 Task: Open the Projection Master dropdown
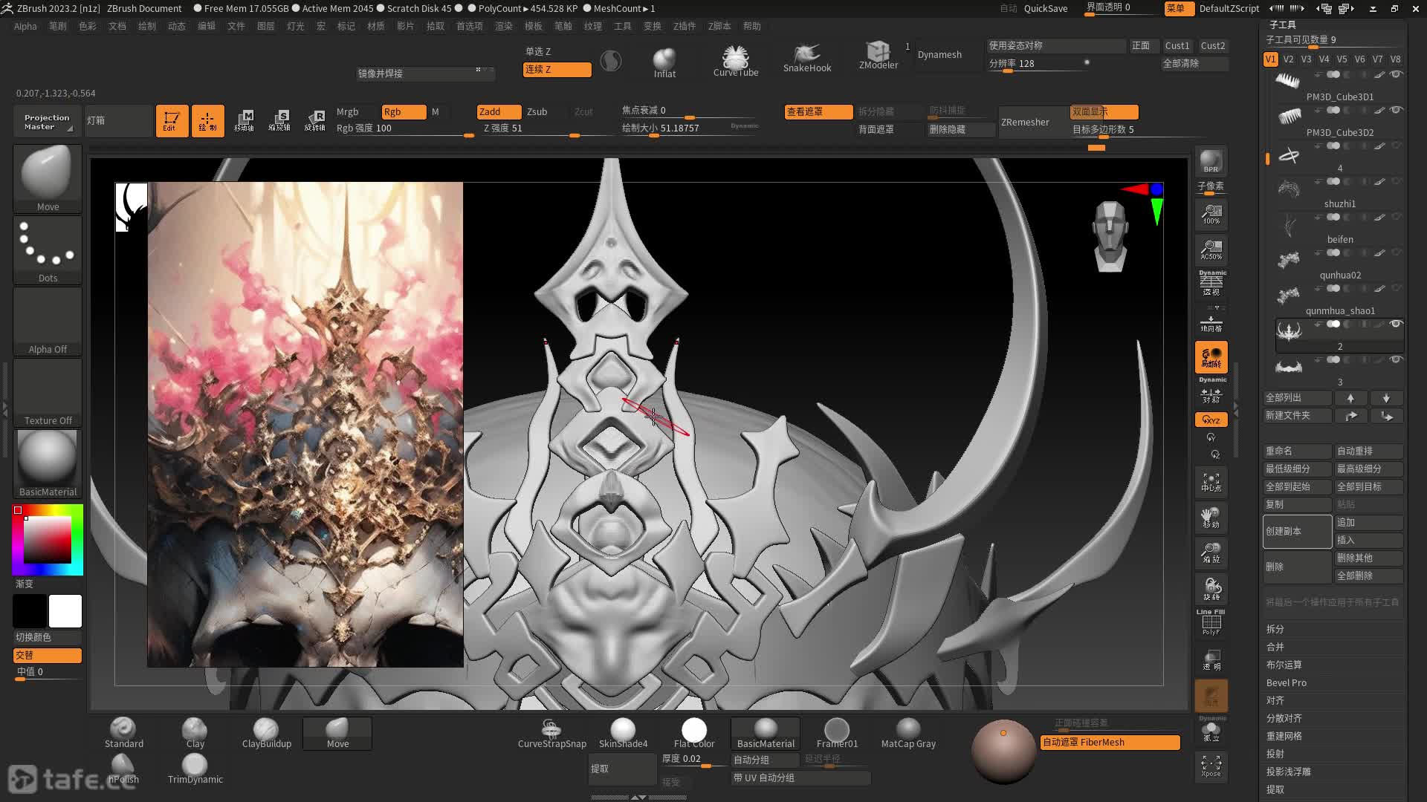[46, 122]
